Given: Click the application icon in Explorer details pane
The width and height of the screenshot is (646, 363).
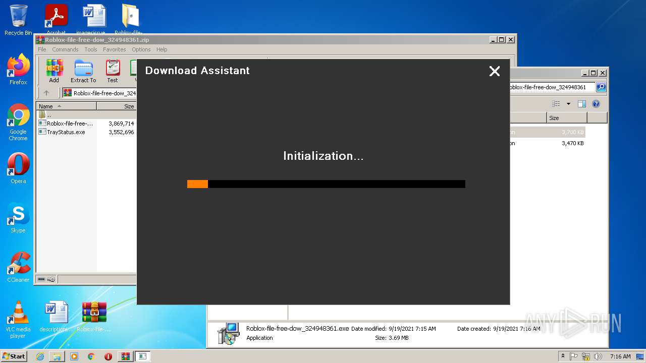Looking at the screenshot, I should tap(228, 333).
